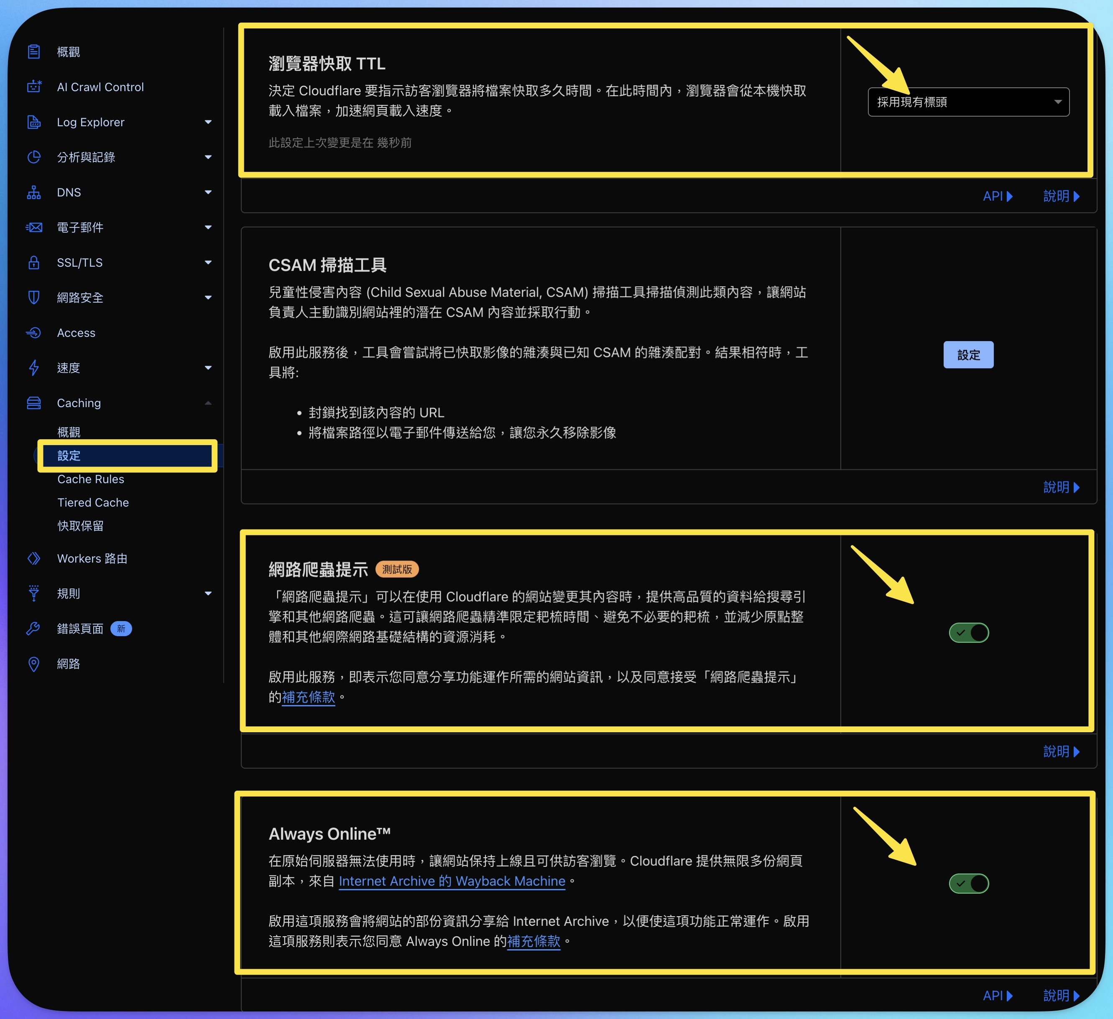This screenshot has width=1113, height=1019.
Task: Select Tiered Cache submenu item
Action: [93, 502]
